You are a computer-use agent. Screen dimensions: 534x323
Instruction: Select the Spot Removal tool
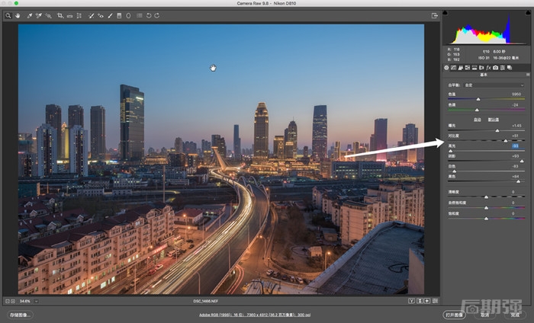[91, 16]
